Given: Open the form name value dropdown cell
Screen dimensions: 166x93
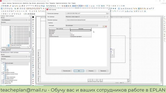Looking at the screenshot, I should [x=81, y=30].
